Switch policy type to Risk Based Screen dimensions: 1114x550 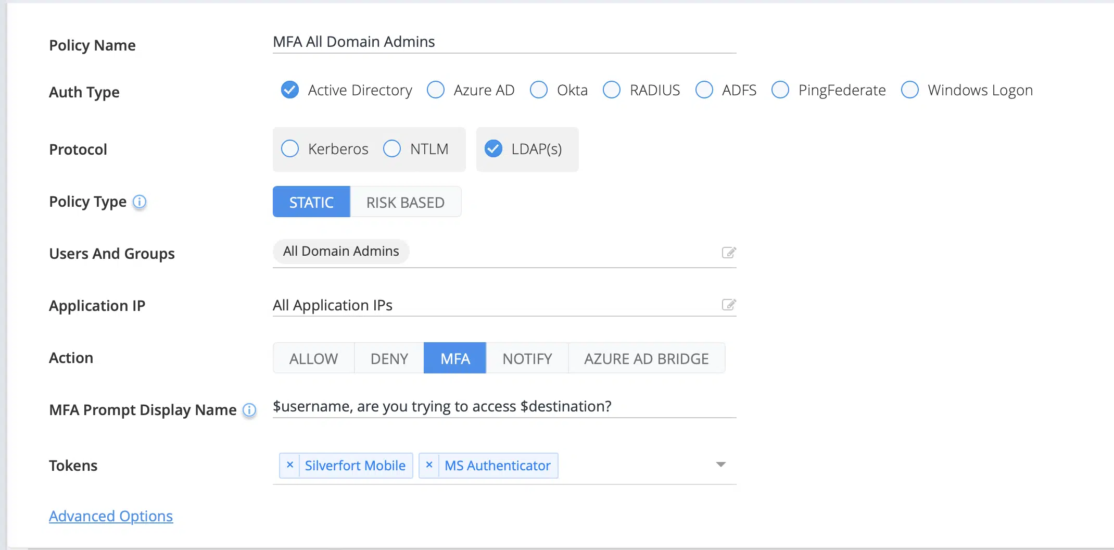405,202
